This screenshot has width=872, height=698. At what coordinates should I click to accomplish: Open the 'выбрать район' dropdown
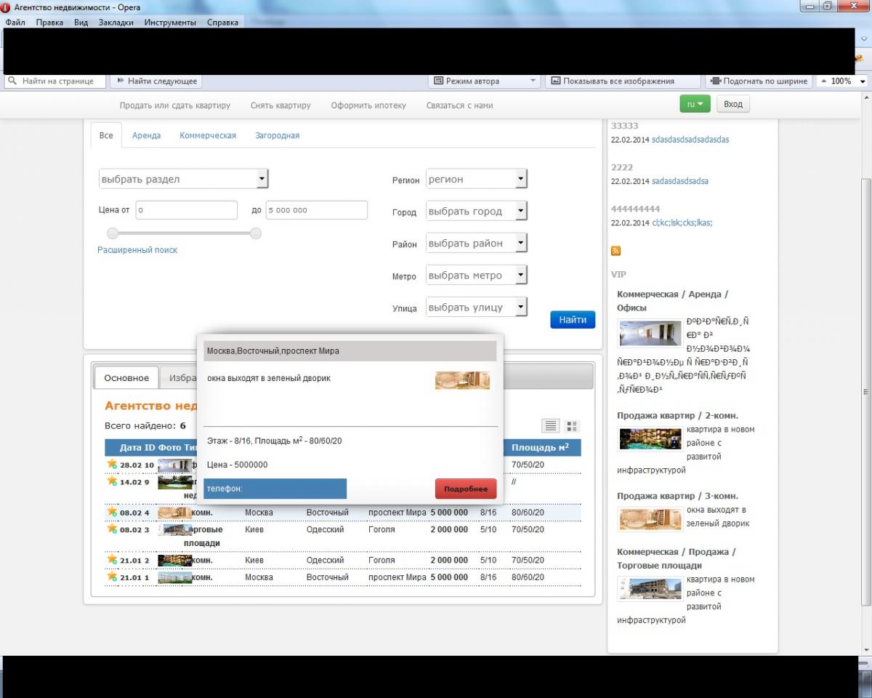pos(476,243)
